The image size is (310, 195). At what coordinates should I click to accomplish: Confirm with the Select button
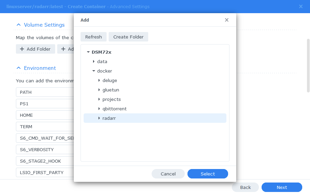coord(208,174)
